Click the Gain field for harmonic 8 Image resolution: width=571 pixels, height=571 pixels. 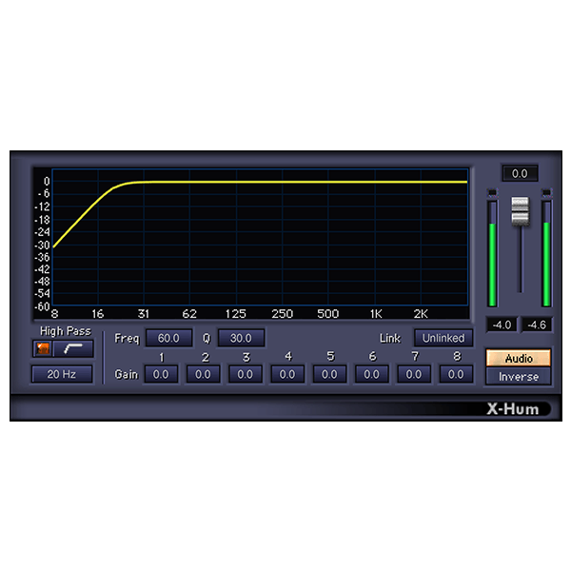coord(456,375)
